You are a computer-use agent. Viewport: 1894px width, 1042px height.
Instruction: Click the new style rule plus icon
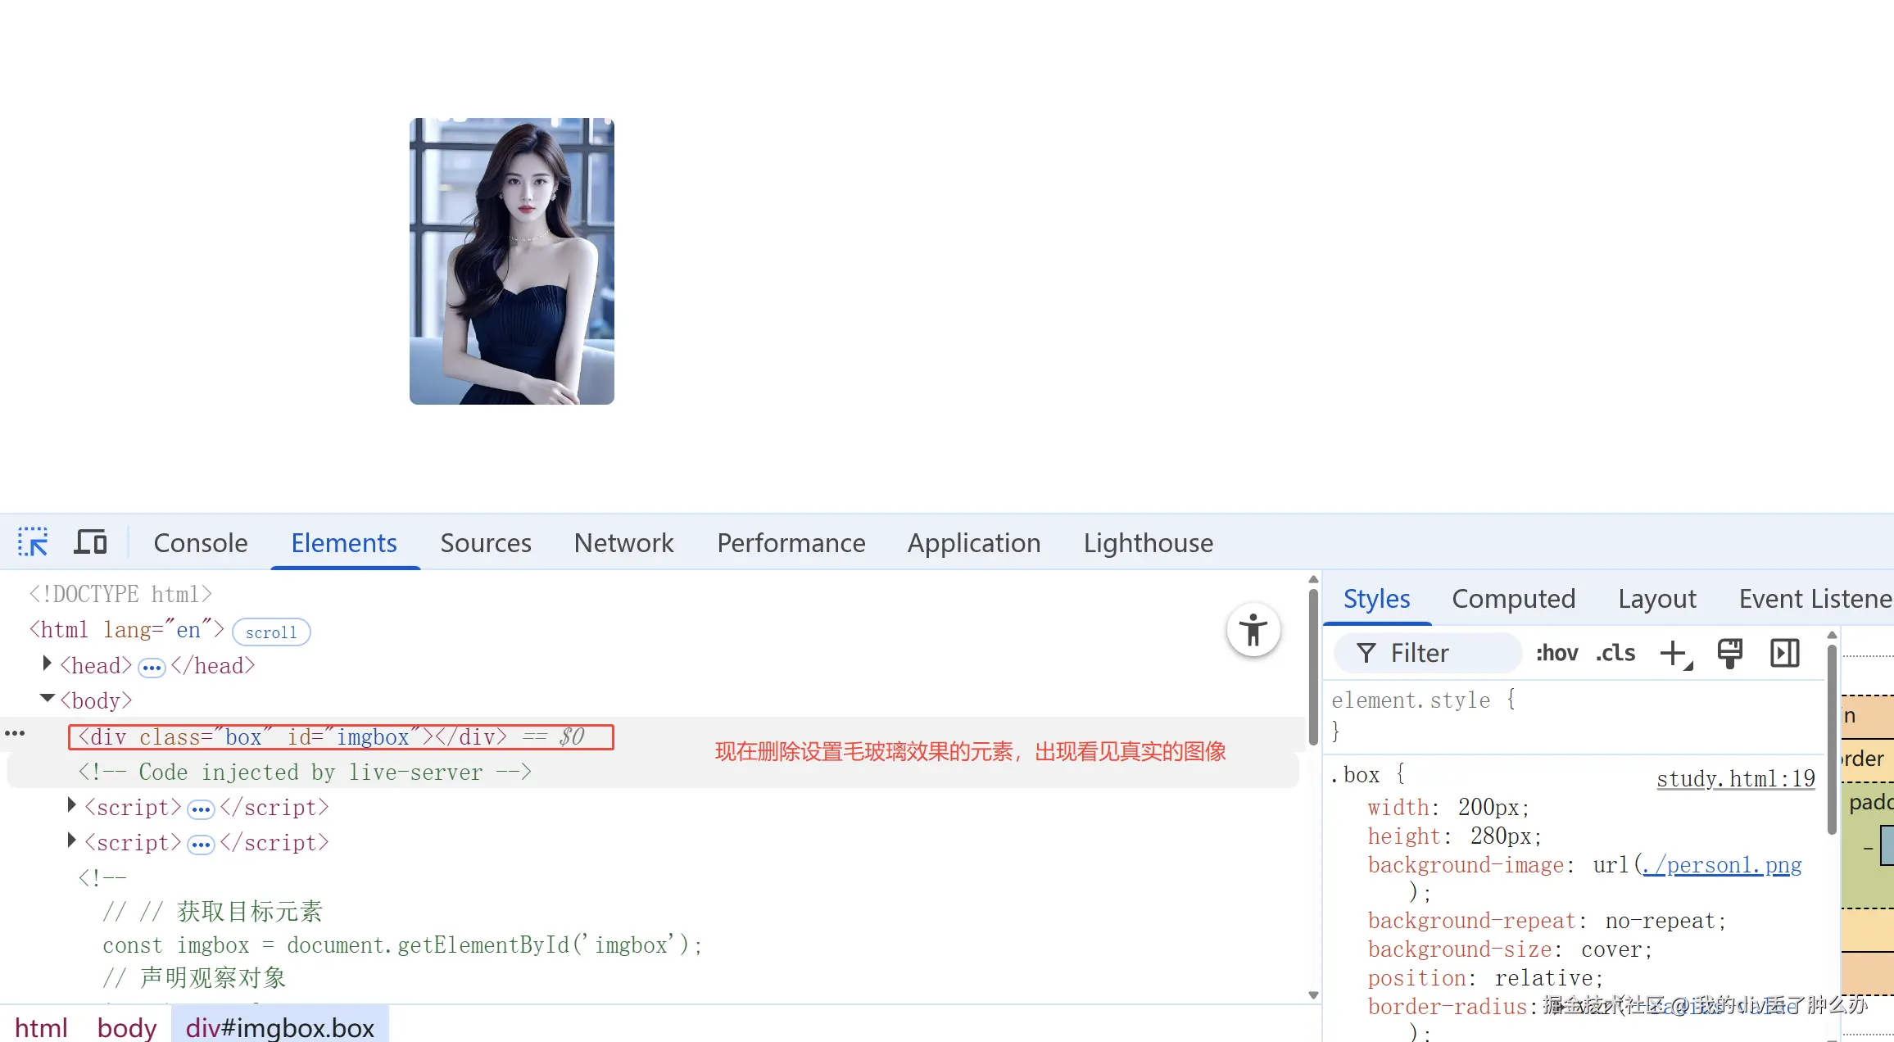point(1674,654)
